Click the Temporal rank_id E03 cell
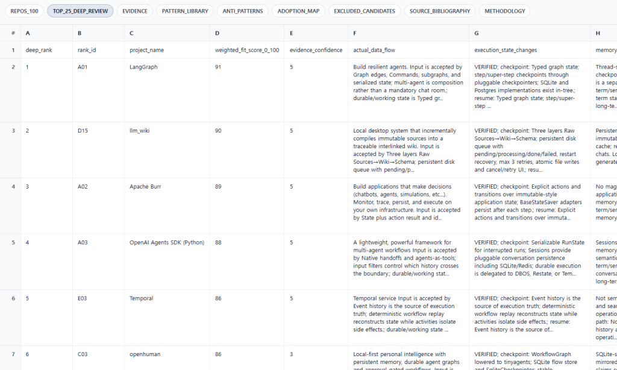The width and height of the screenshot is (617, 370). [x=98, y=318]
